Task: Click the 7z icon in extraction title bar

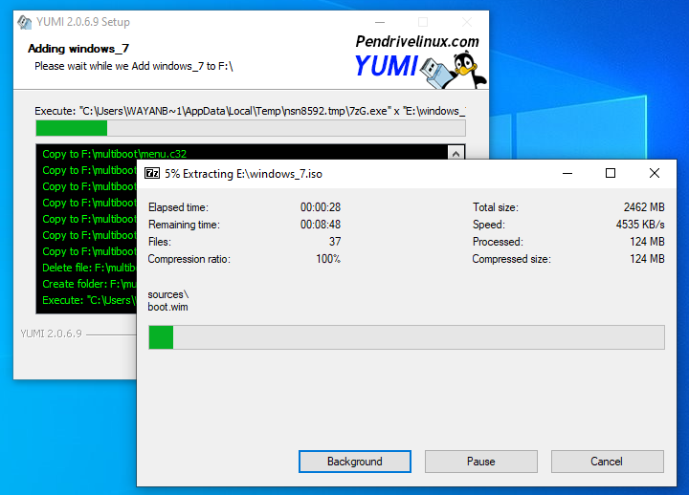Action: click(152, 173)
